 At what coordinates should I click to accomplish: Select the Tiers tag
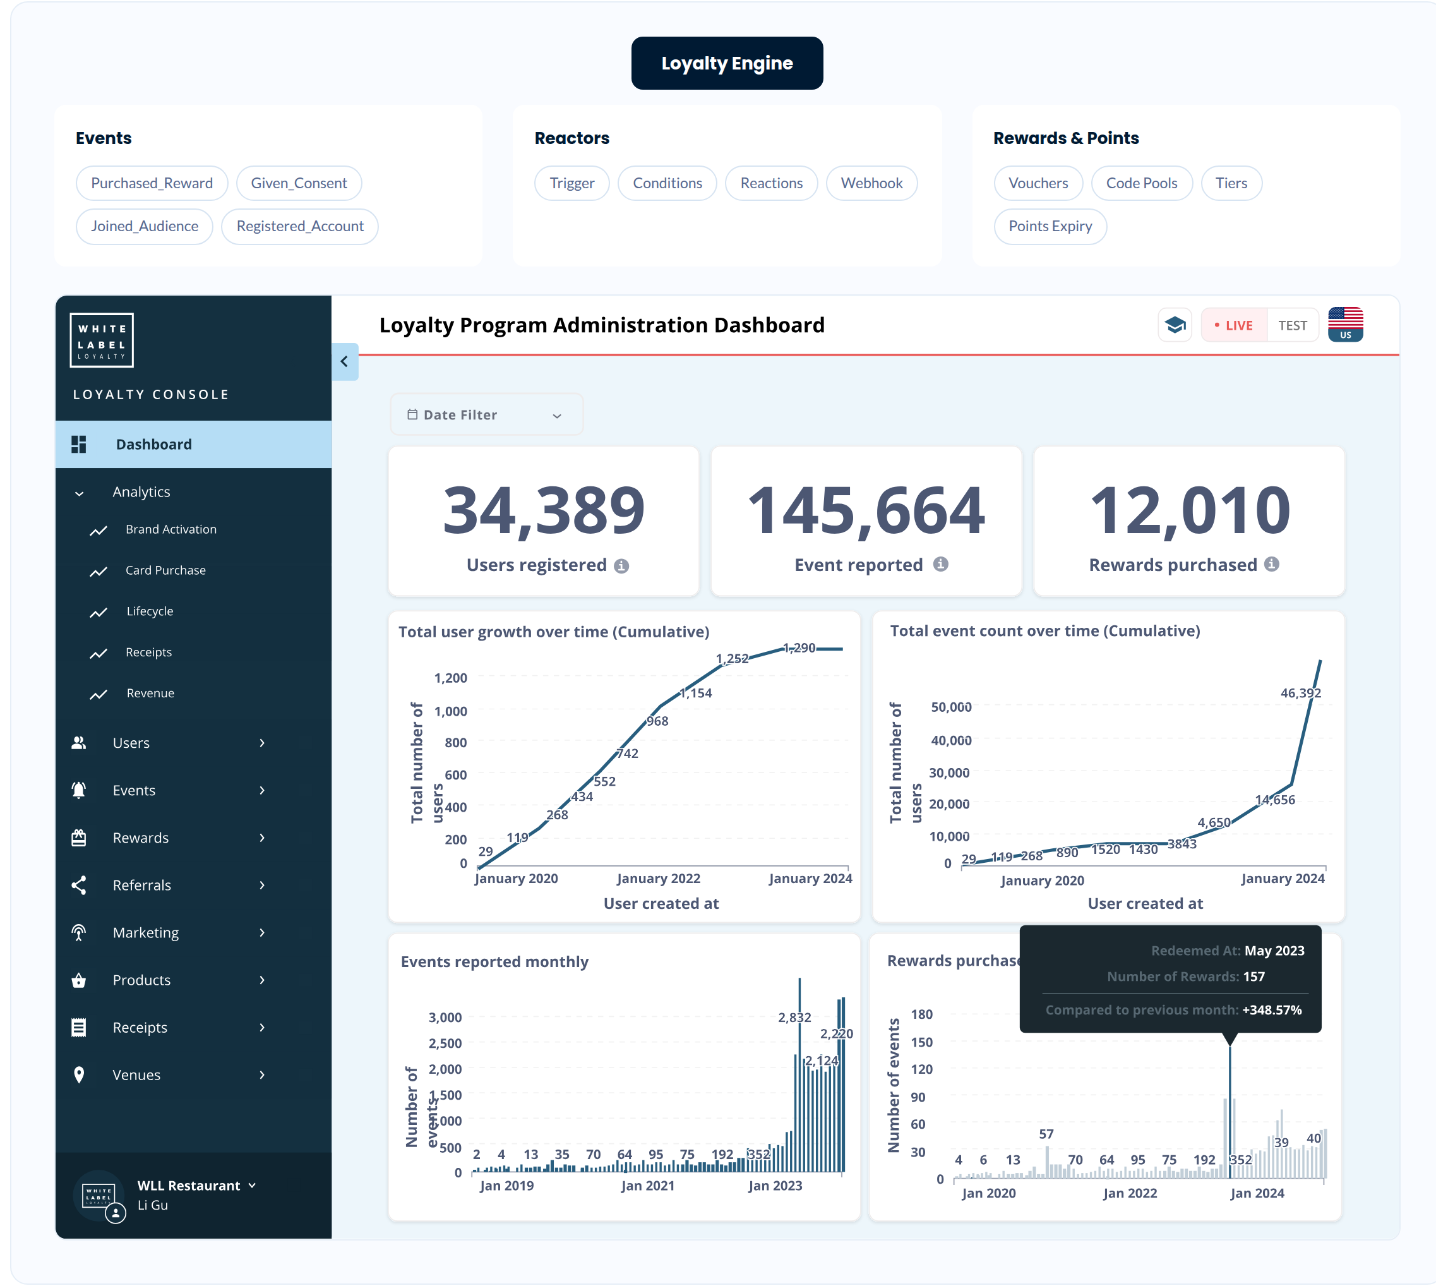click(1231, 183)
